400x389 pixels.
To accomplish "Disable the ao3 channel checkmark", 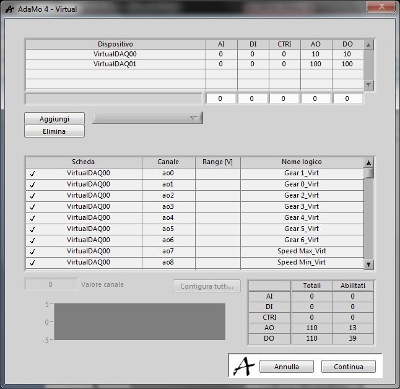I will 32,208.
